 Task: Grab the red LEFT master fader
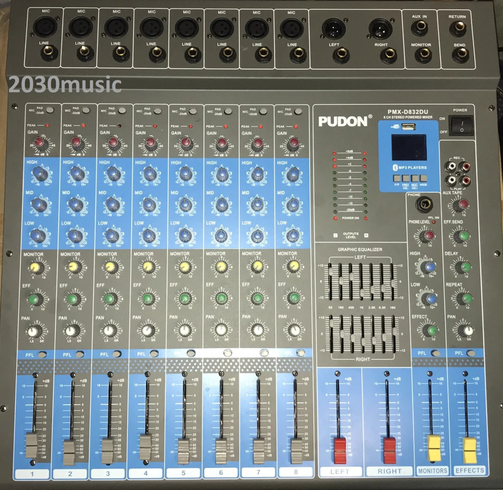[340, 451]
